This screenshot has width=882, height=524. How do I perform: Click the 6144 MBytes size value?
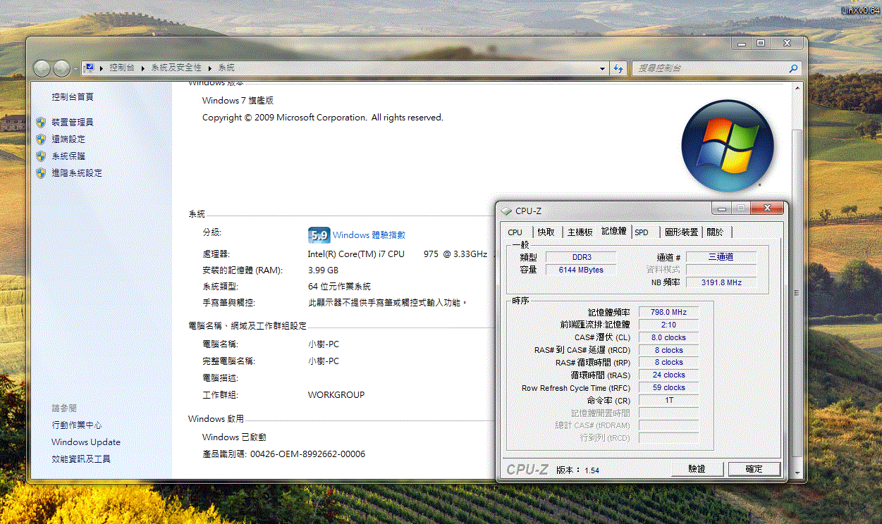click(x=580, y=270)
